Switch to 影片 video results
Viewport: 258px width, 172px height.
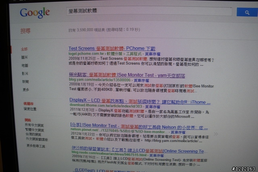click(25, 73)
